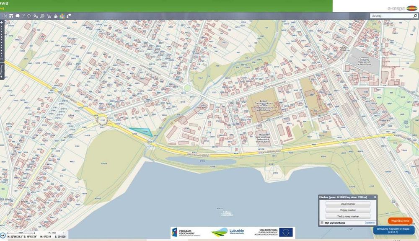Click the N: 473311 coordinate readout
Screen dimensions: 419x241
(x=45, y=237)
